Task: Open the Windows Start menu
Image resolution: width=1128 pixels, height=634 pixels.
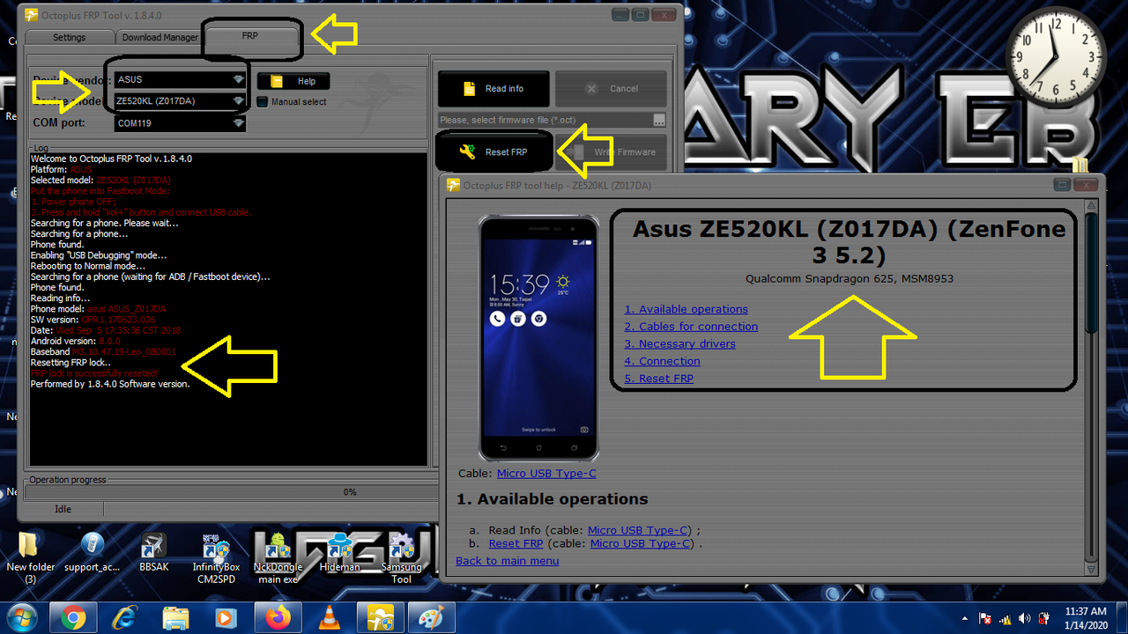Action: [x=23, y=617]
